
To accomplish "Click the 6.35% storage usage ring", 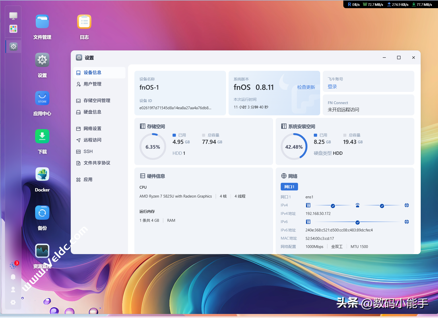I will [x=153, y=147].
